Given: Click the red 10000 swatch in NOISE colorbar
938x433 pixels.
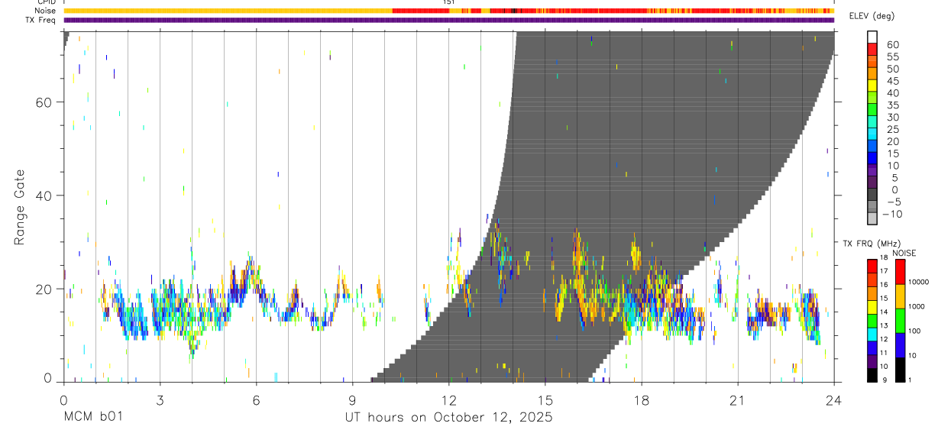Looking at the screenshot, I should point(900,272).
